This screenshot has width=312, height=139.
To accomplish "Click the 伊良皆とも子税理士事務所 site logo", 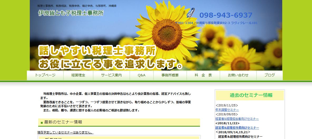I will 71,13.
